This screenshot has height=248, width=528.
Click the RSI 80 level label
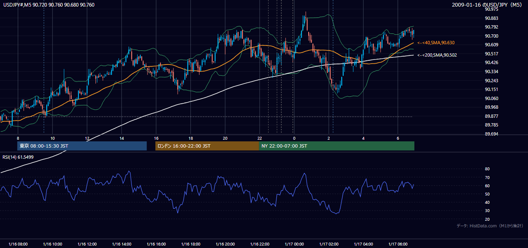(487, 169)
